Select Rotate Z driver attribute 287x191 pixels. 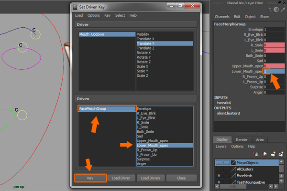pos(165,62)
